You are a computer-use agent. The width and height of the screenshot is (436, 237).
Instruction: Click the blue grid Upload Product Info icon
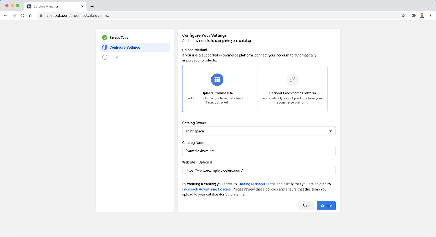click(x=217, y=79)
